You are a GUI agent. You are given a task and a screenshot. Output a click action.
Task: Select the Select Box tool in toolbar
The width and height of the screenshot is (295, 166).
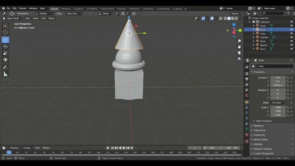click(x=5, y=26)
